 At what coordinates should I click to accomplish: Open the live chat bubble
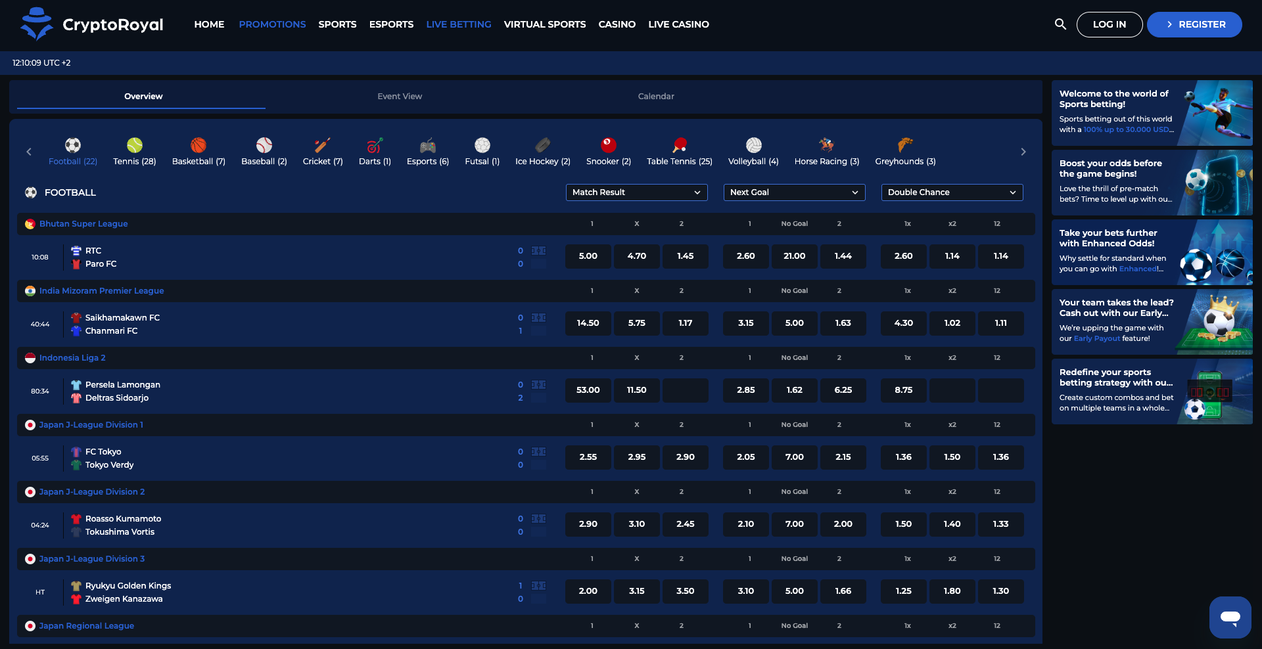(1230, 617)
